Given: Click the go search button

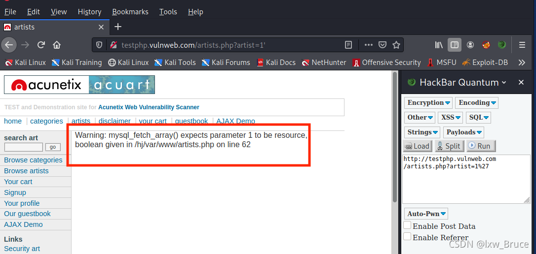Looking at the screenshot, I should tap(53, 147).
